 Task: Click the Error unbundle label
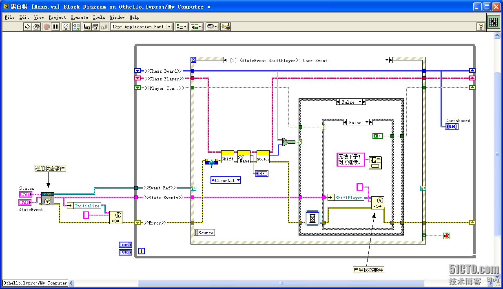(x=155, y=223)
